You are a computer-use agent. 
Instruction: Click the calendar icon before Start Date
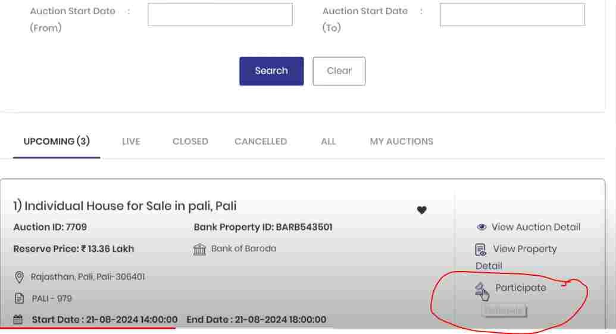click(x=18, y=320)
